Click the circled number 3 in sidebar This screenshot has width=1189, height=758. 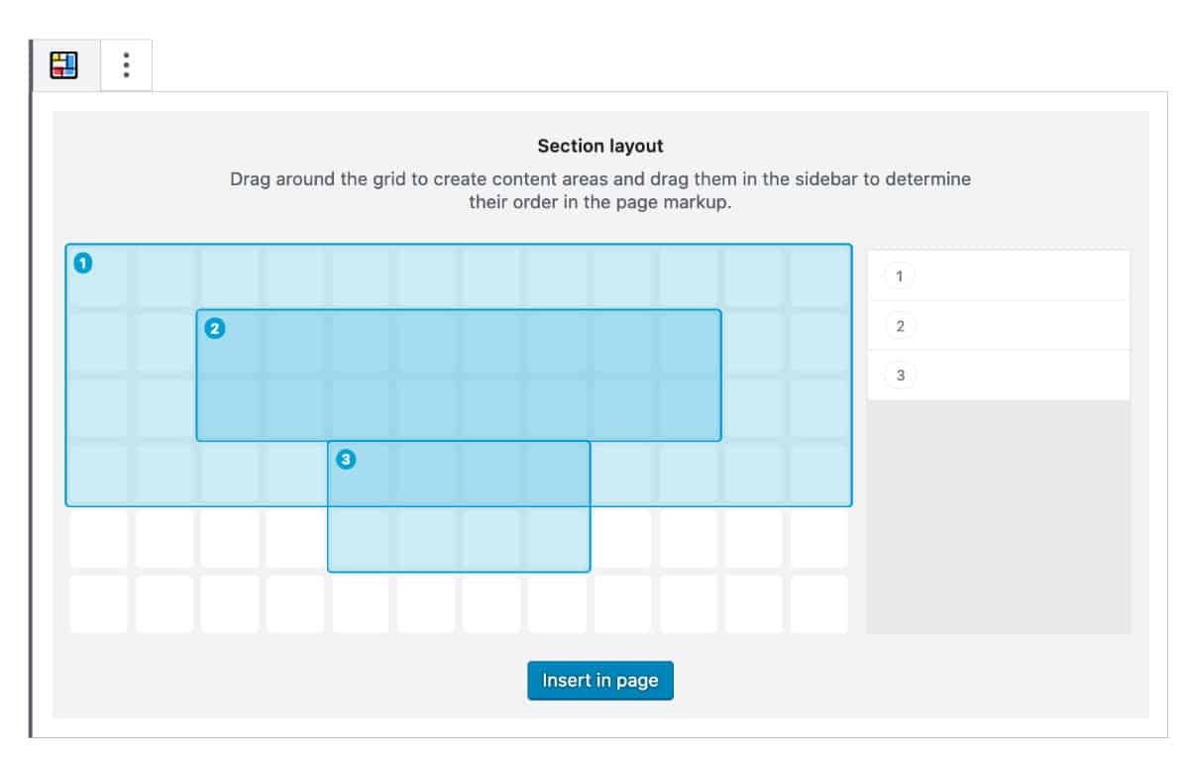coord(900,376)
